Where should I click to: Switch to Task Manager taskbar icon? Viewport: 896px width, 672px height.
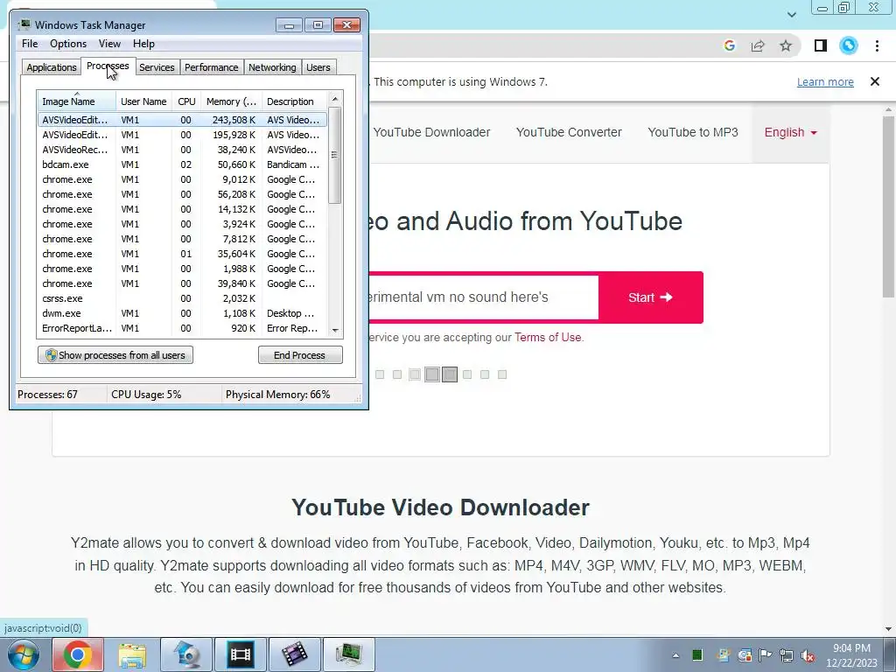349,654
